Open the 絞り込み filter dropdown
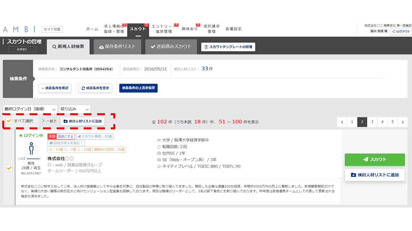The image size is (412, 231). (x=75, y=109)
